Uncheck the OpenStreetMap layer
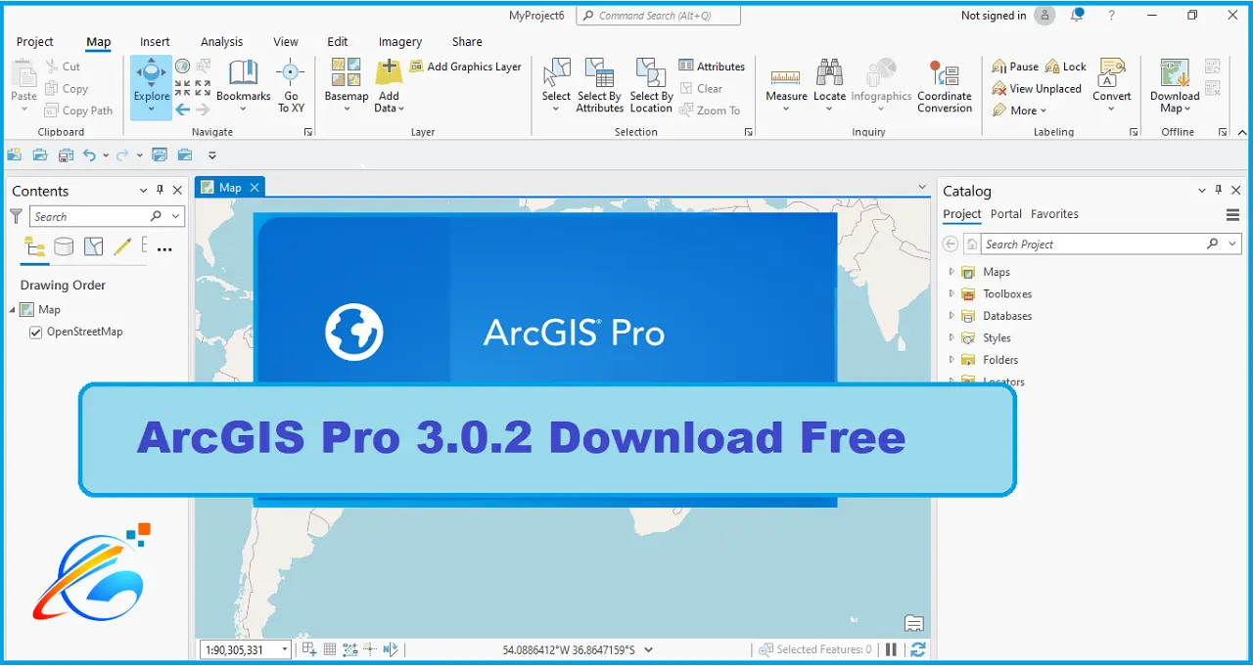 click(37, 333)
